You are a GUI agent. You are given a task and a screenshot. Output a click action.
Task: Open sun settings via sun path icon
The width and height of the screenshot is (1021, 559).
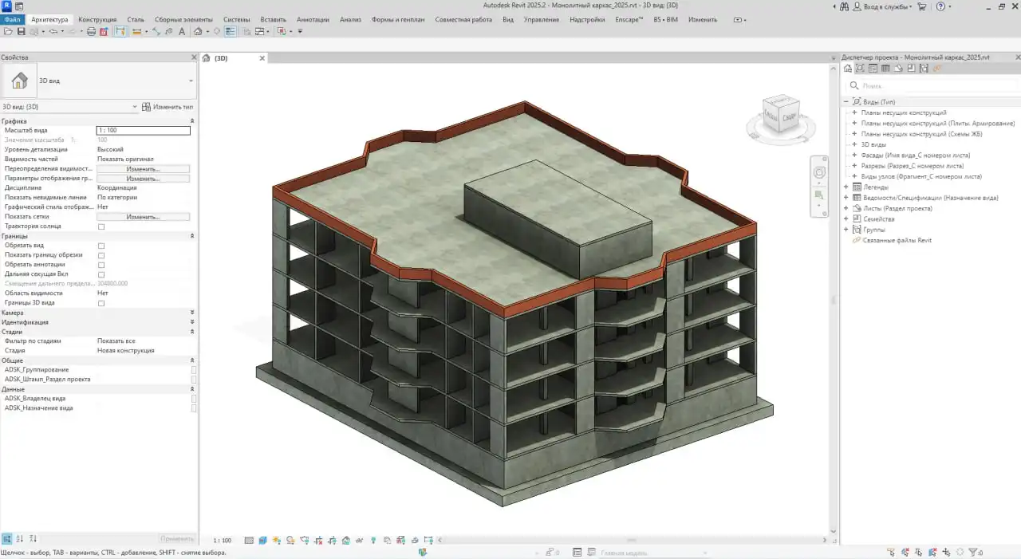276,540
